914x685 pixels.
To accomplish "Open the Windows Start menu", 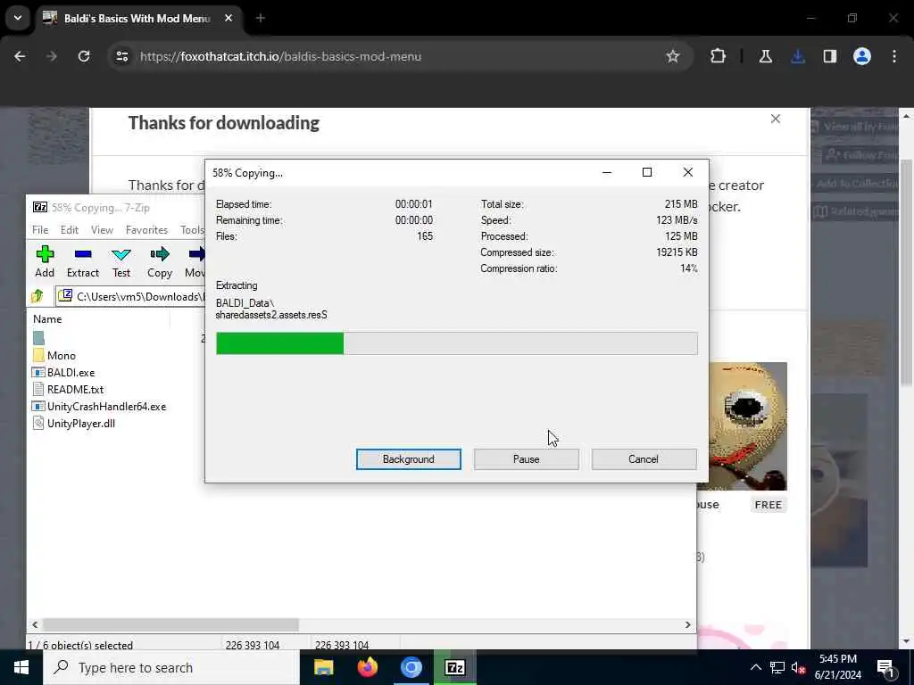I will 21,667.
